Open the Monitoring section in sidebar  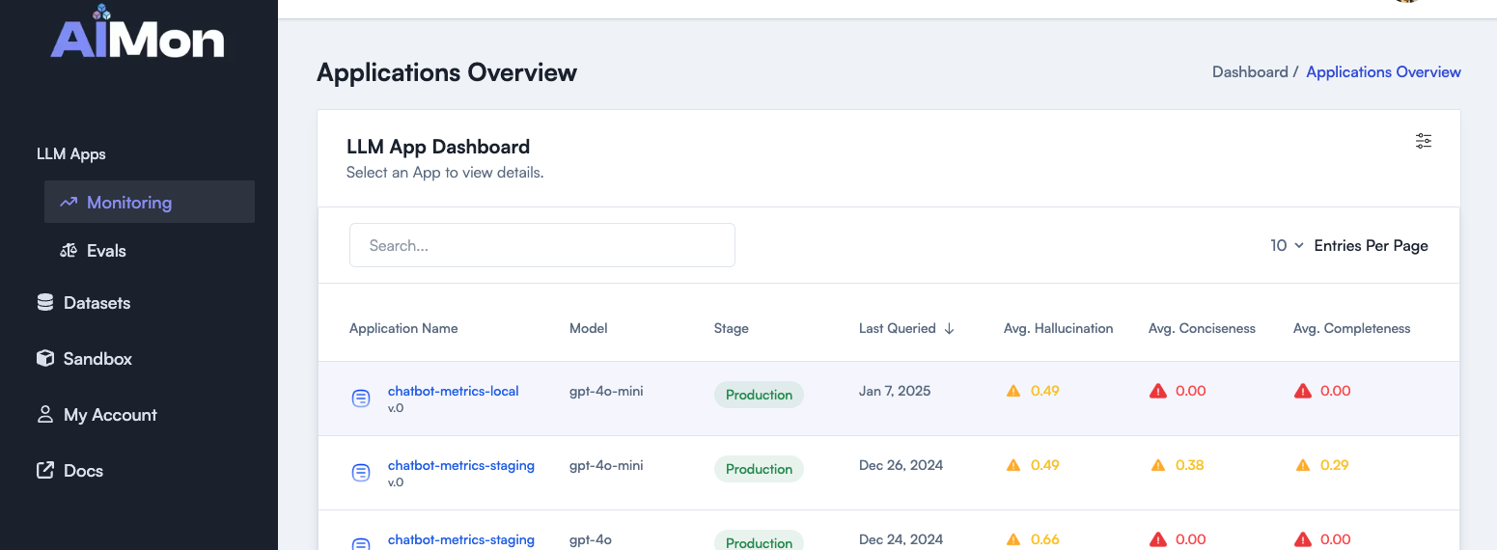129,203
